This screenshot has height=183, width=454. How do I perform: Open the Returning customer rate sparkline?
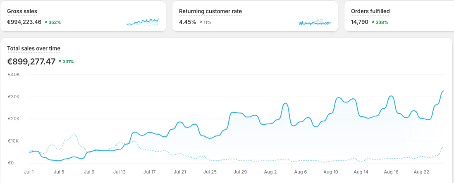314,22
